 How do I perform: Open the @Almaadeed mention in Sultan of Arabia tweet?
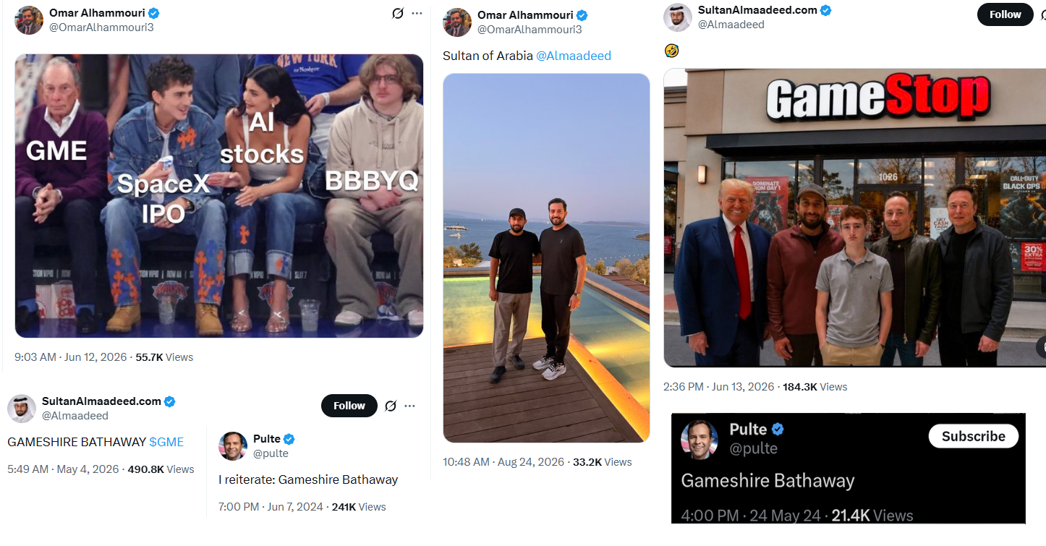574,56
